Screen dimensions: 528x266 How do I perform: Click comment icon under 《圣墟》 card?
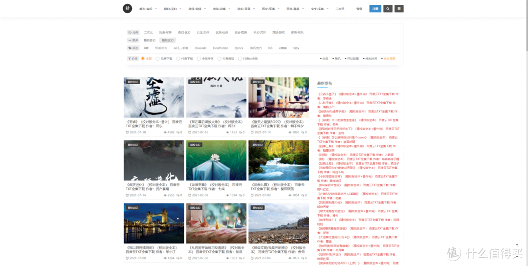pos(177,133)
